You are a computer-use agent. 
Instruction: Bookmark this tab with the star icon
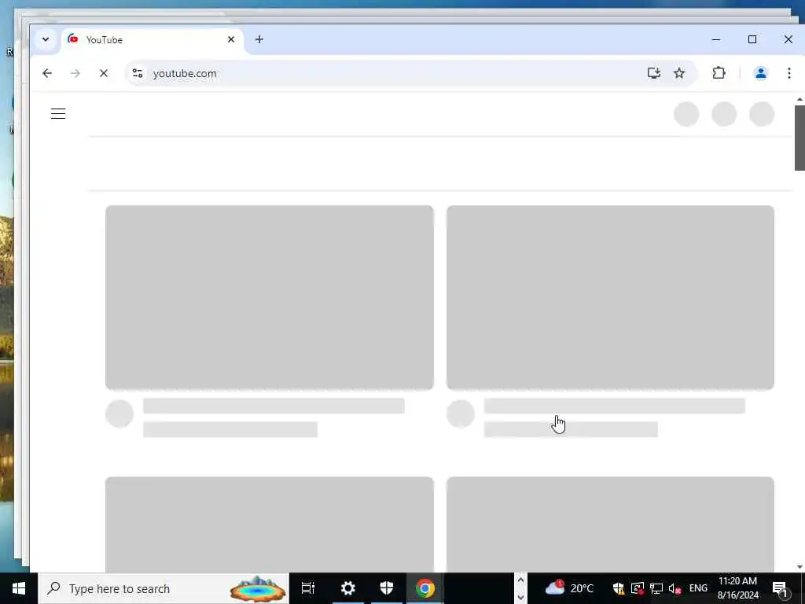679,73
